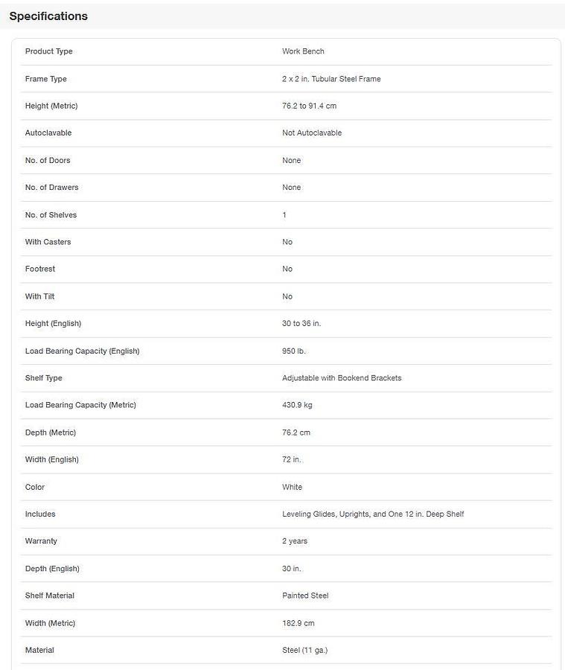Click the With Tilt label
The width and height of the screenshot is (565, 670).
click(x=40, y=296)
